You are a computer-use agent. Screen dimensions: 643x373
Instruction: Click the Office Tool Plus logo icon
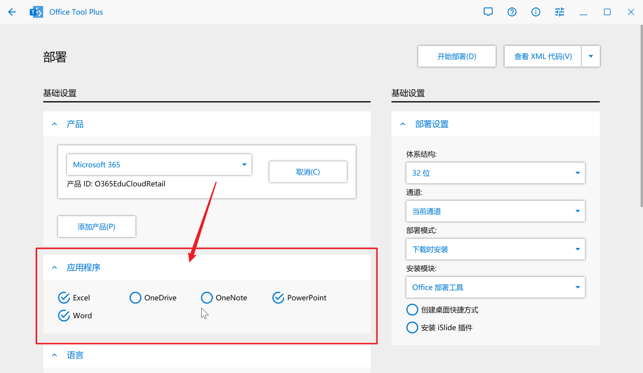pos(36,12)
